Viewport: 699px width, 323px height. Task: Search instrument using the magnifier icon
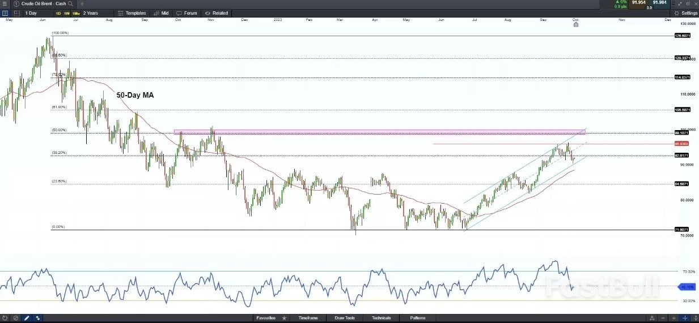[x=70, y=3]
